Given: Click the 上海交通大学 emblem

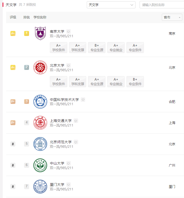Looking at the screenshot, I should [40, 123].
